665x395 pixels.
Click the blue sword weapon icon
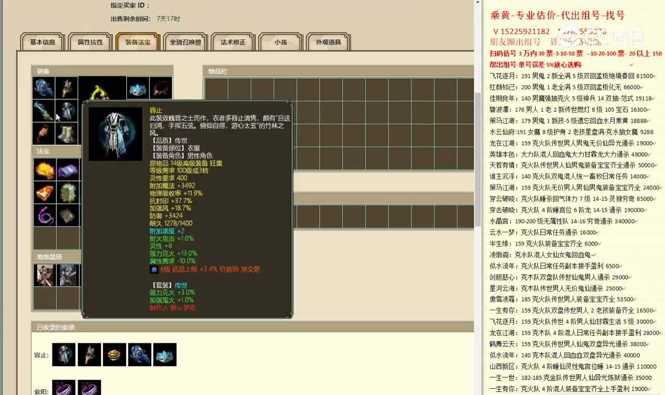(44, 110)
